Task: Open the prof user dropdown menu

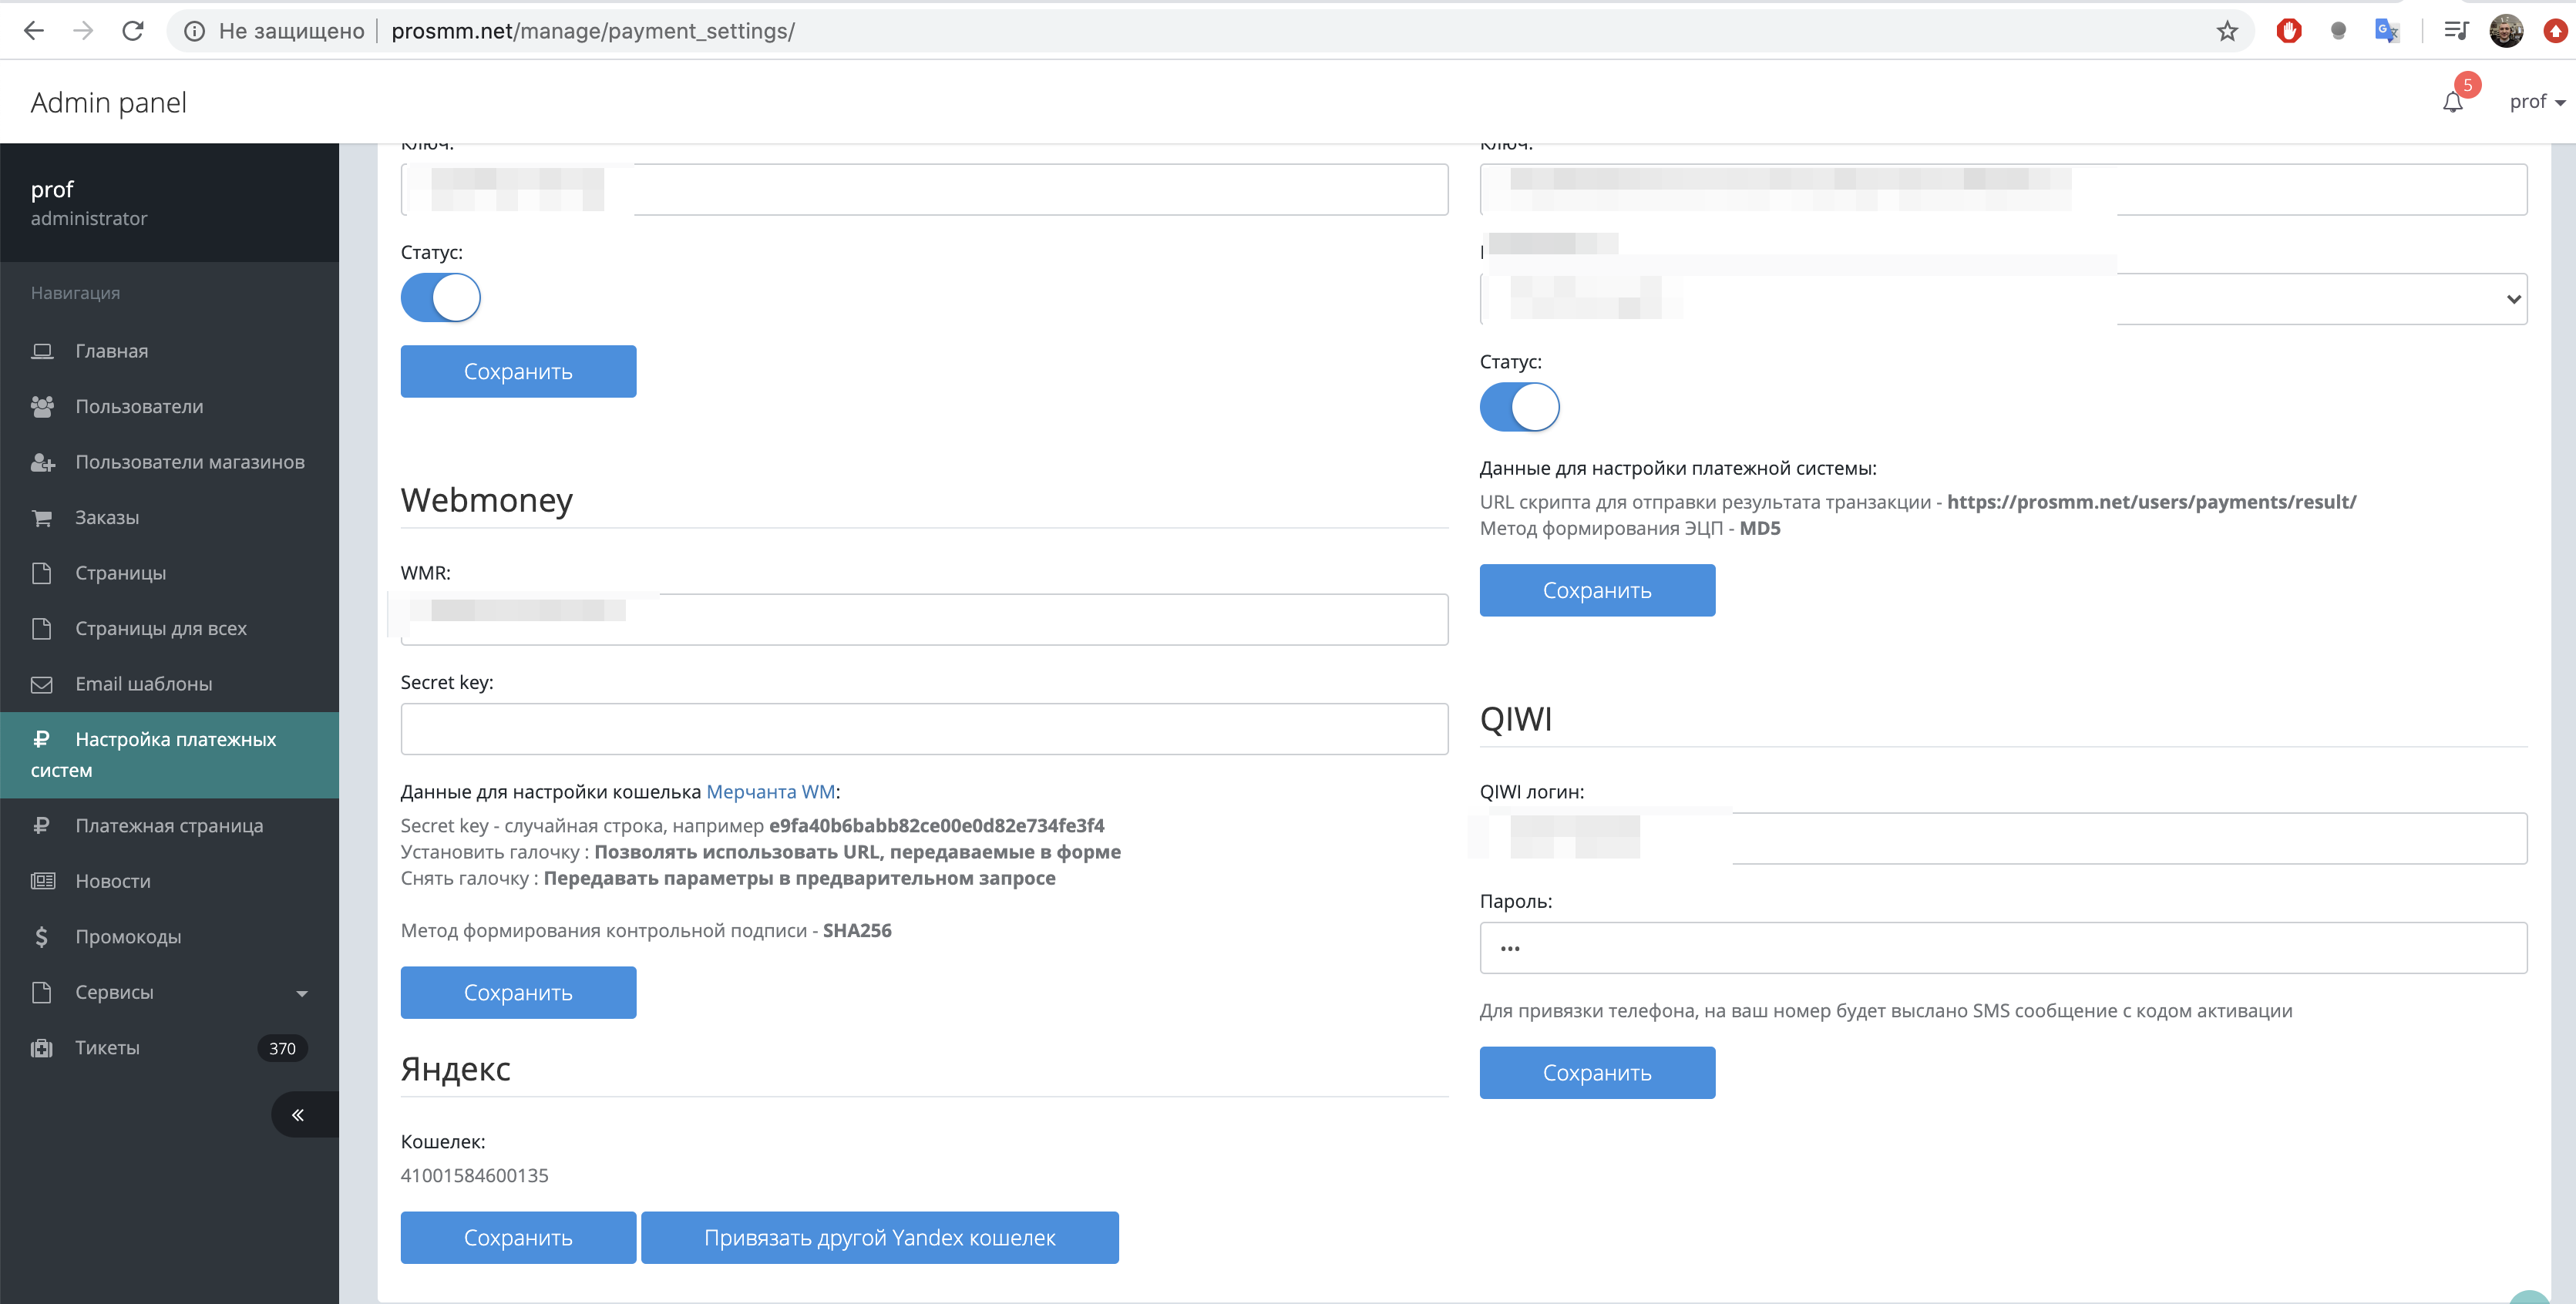Action: [x=2536, y=102]
